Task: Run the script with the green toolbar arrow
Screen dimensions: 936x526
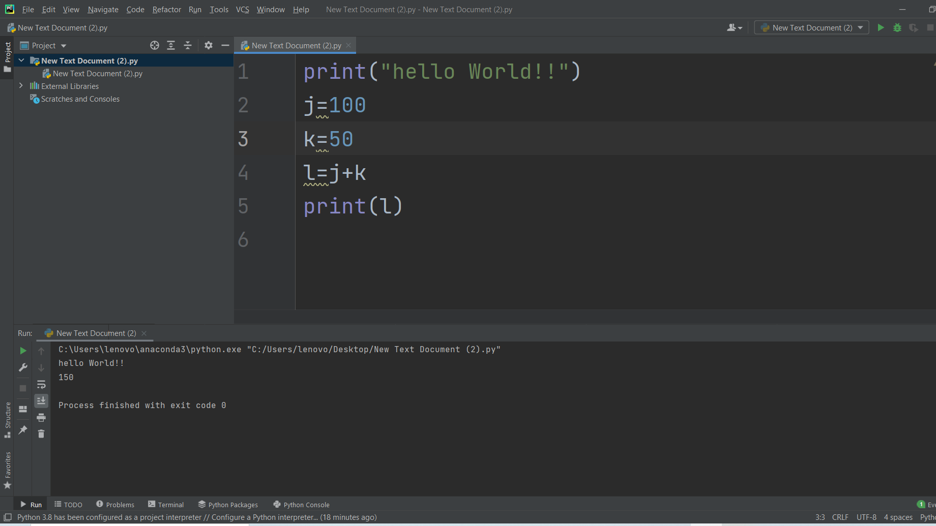Action: tap(881, 28)
